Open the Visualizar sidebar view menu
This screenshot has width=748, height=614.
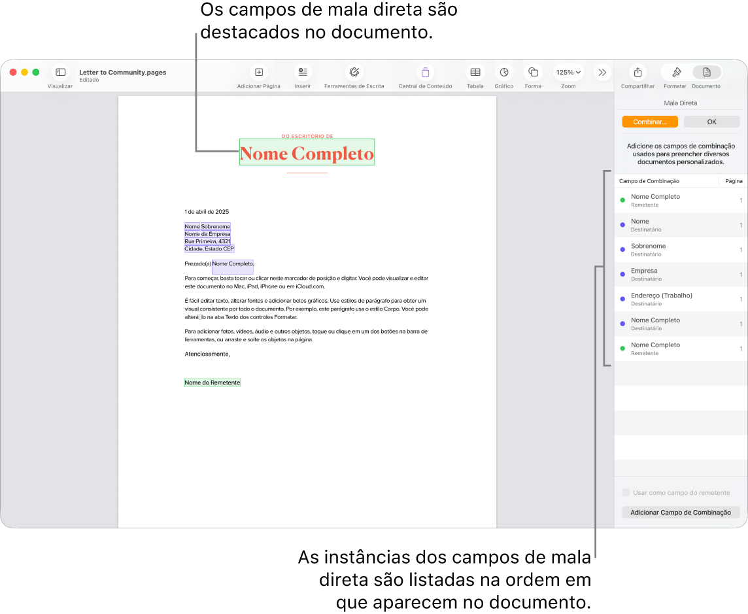(x=60, y=73)
